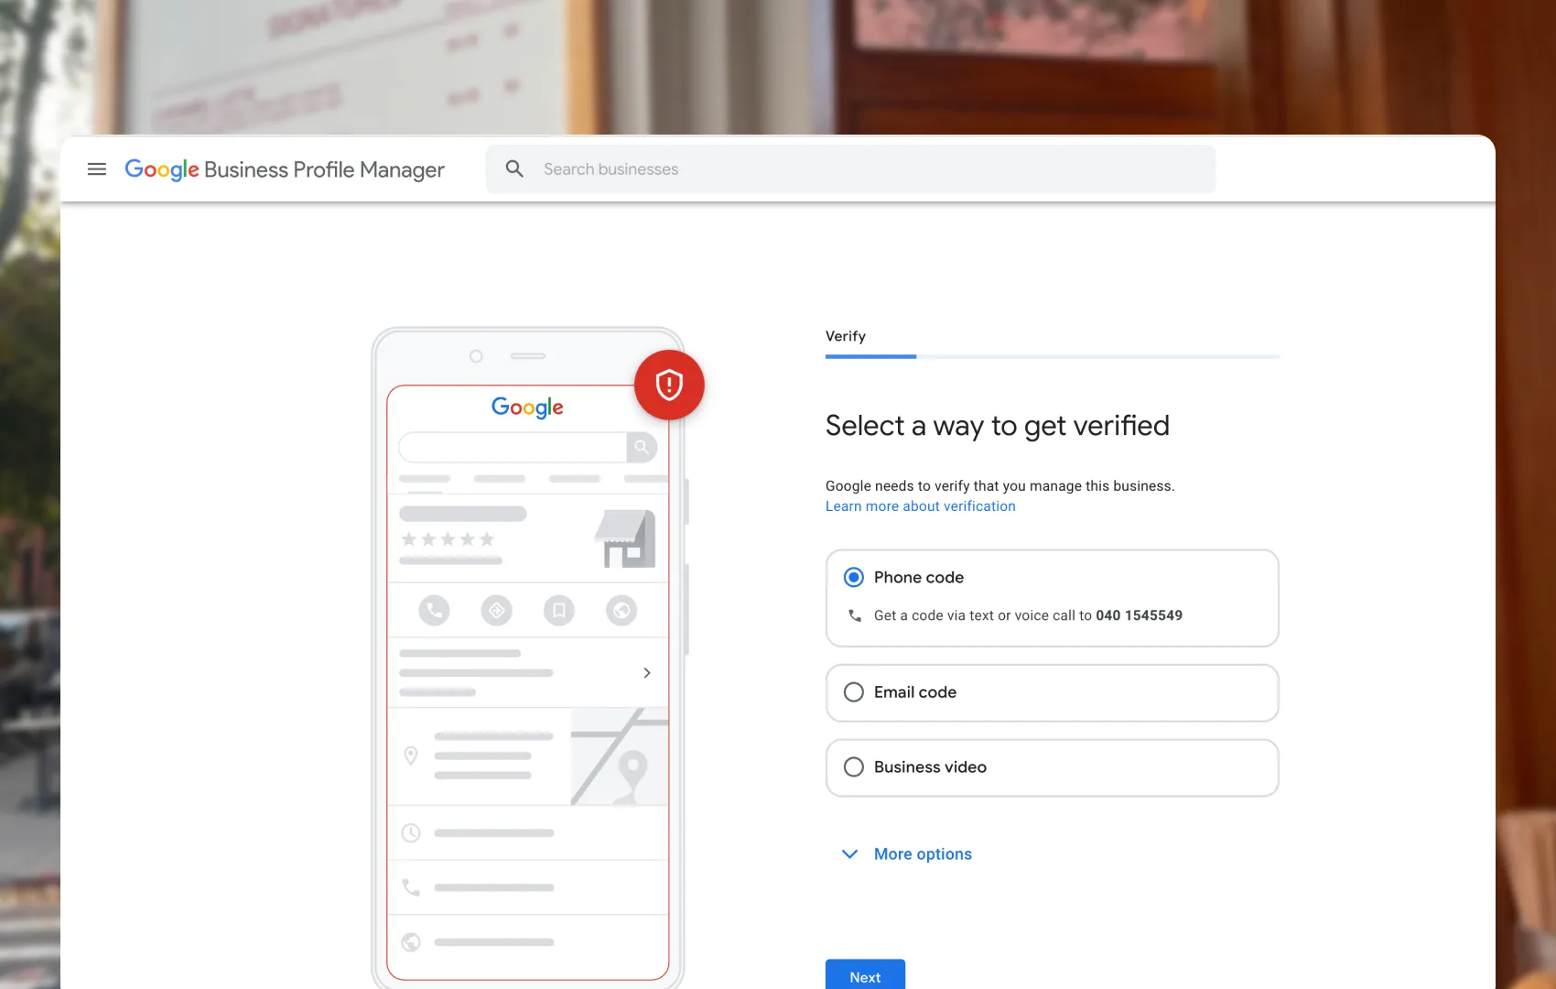
Task: Click the phone handset icon beside the number
Action: click(854, 615)
